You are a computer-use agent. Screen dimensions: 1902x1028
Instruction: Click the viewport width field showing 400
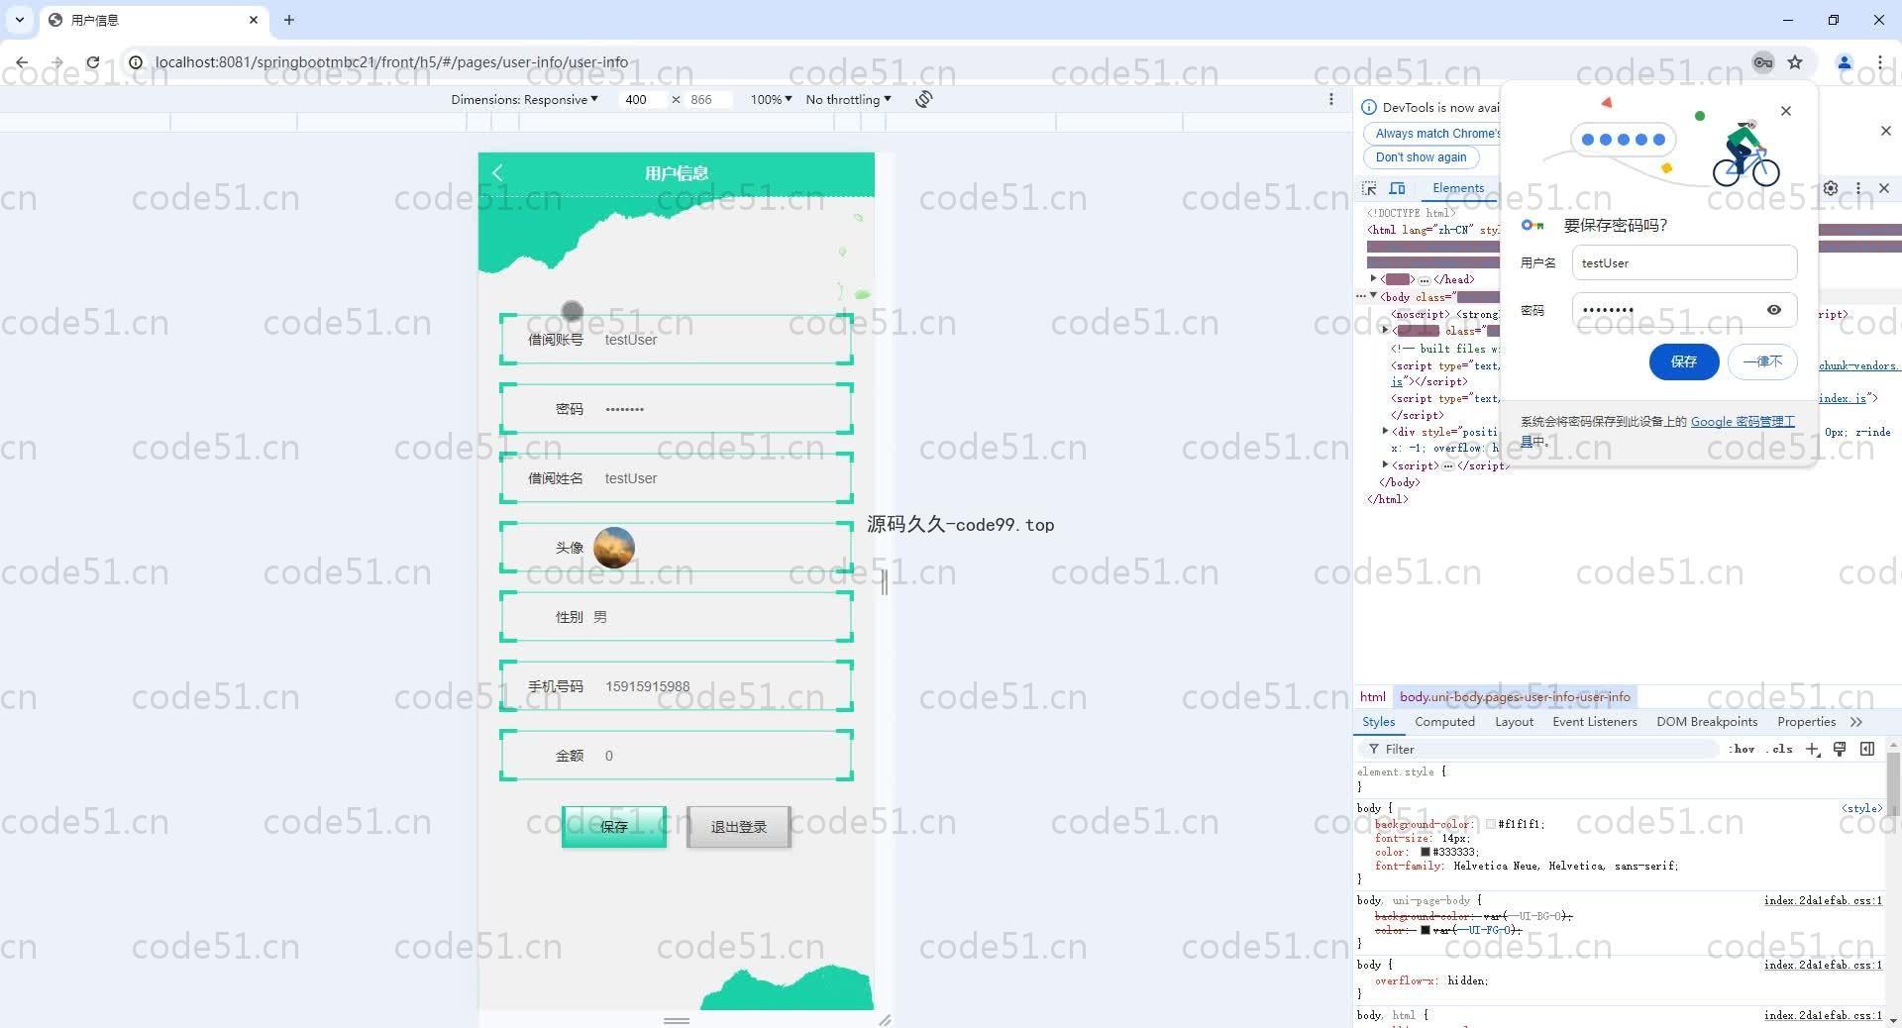[x=642, y=99]
